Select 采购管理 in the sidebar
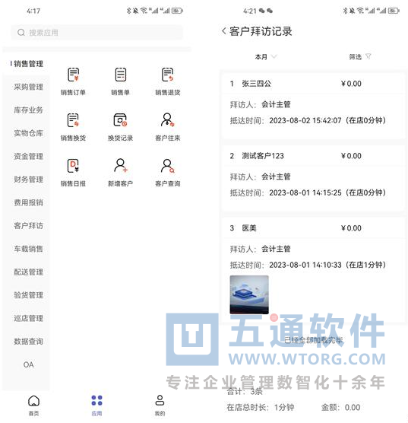 pyautogui.click(x=28, y=87)
